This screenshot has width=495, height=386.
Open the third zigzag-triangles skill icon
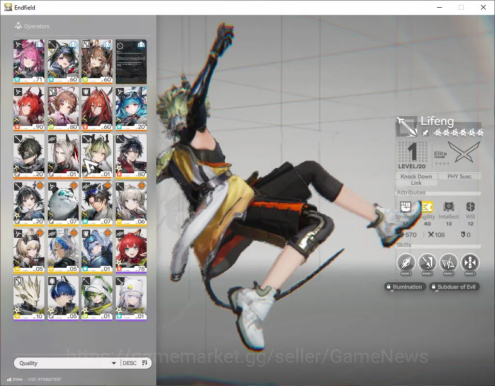449,262
